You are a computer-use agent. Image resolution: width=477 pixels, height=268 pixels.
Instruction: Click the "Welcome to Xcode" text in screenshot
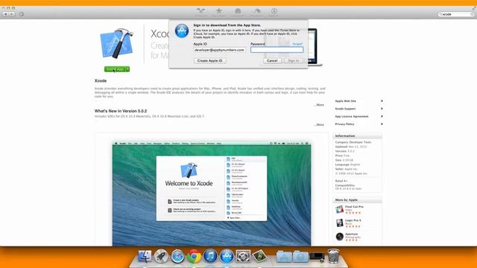click(189, 183)
